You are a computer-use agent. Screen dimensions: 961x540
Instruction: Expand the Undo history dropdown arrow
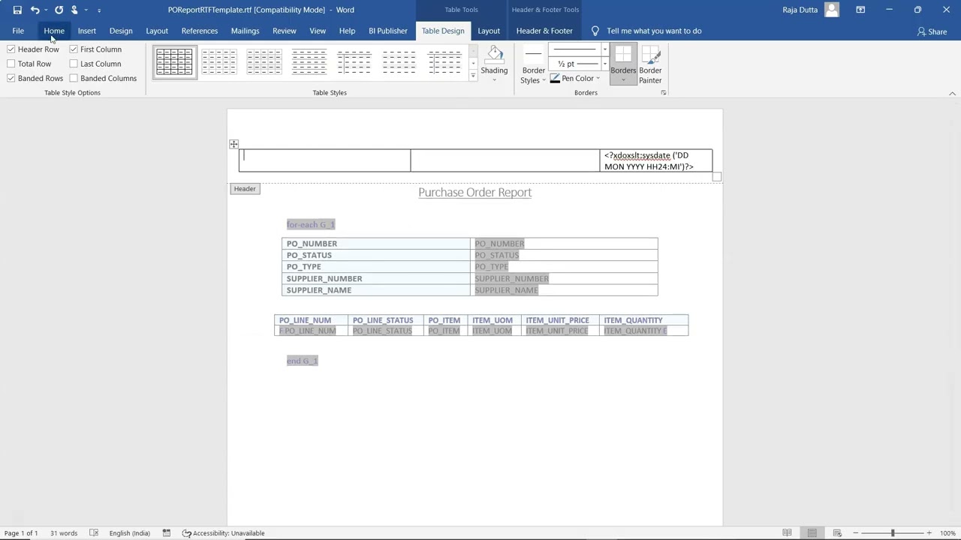(46, 10)
